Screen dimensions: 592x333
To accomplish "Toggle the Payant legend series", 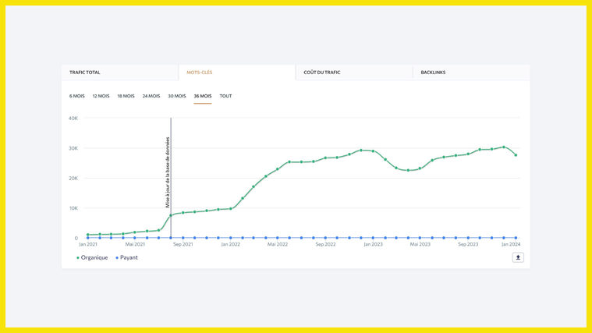I will pyautogui.click(x=127, y=257).
